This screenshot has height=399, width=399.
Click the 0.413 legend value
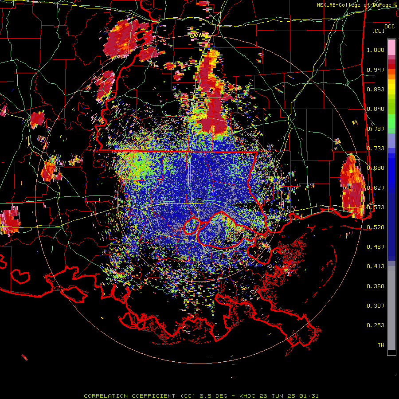[x=376, y=266]
